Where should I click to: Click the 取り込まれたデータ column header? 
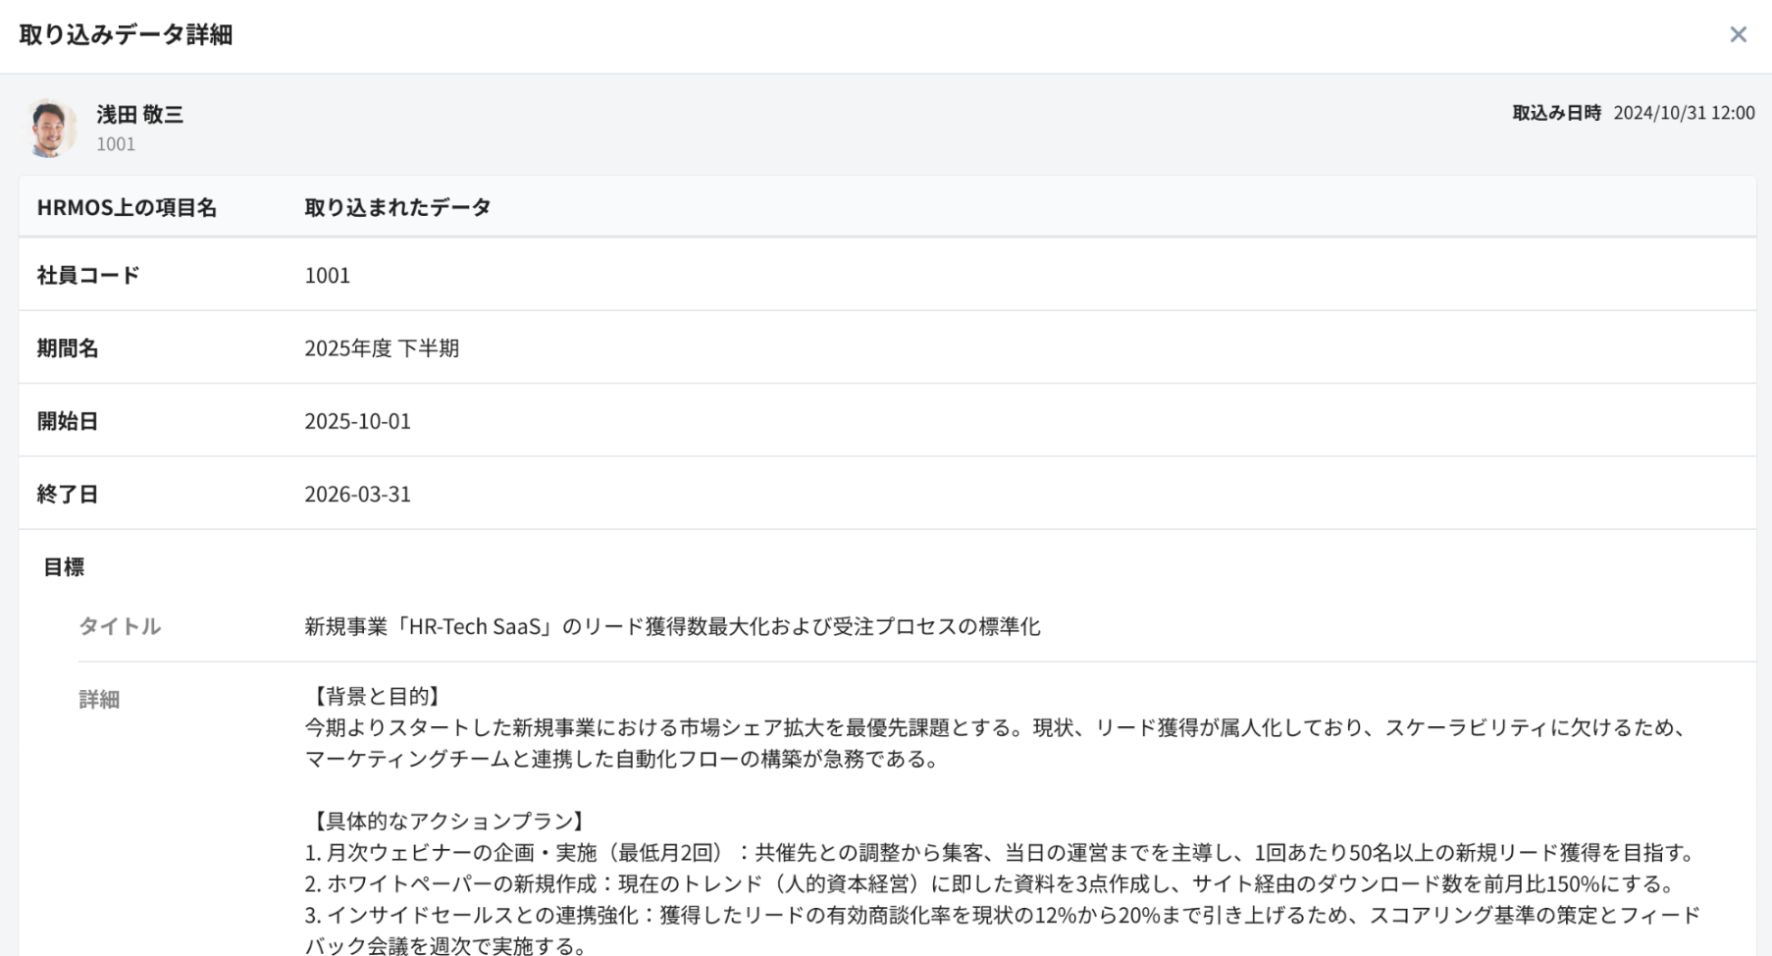(397, 207)
